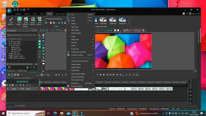This screenshot has width=206, height=116.
Task: Open the Run Wizard tool
Action: (x=11, y=21)
